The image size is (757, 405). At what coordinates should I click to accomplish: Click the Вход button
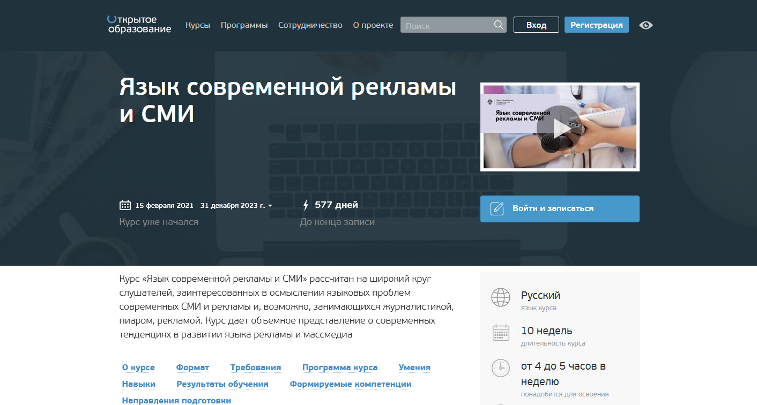coord(536,24)
